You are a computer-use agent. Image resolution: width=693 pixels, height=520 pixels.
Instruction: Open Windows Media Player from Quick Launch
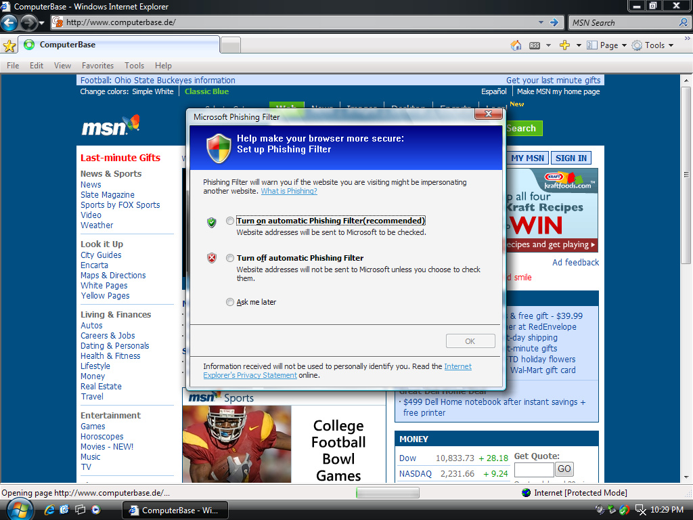95,510
